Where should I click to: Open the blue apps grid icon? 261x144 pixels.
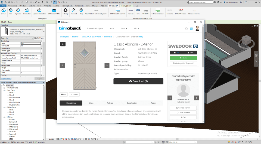(191, 28)
